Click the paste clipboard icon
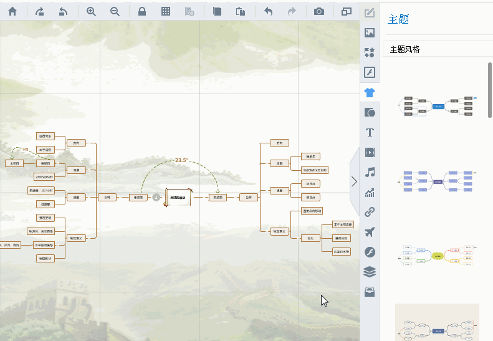Viewport: 493px width, 341px height. coord(241,11)
